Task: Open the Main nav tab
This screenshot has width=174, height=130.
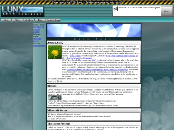Action: tap(6, 20)
